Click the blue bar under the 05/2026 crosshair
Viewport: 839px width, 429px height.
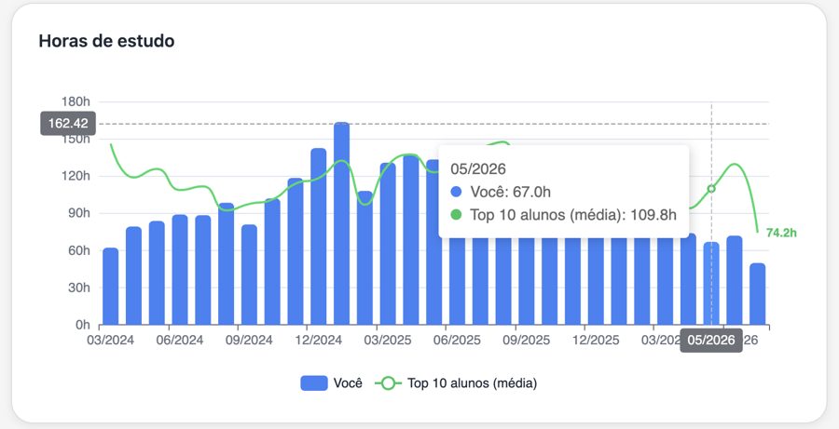click(x=711, y=283)
